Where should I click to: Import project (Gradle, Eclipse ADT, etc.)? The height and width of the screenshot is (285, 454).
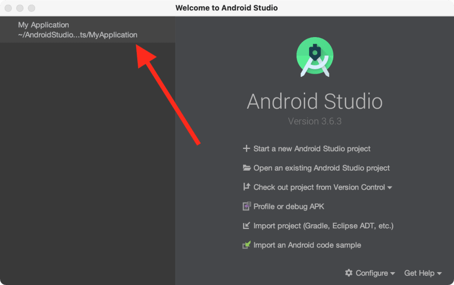[323, 226]
